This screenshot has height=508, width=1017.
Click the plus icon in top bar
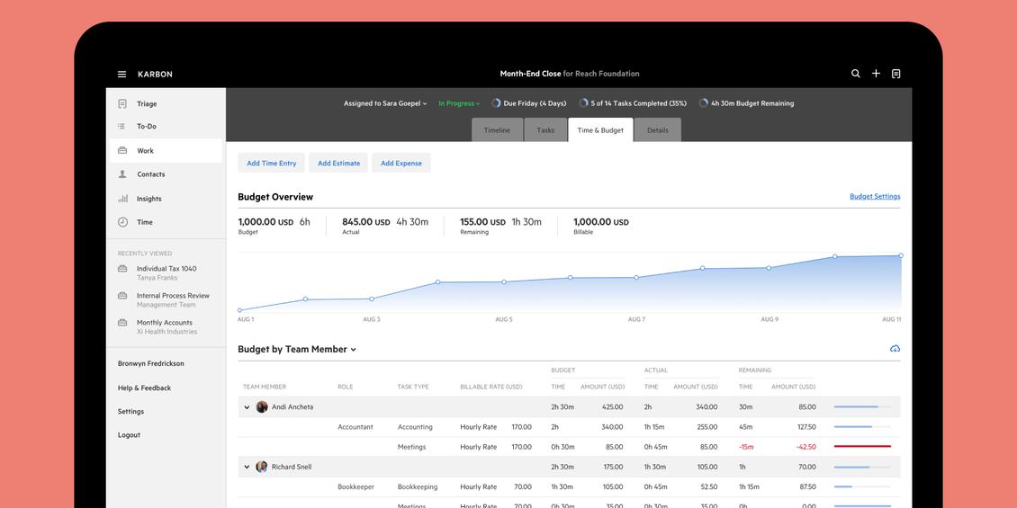point(876,74)
